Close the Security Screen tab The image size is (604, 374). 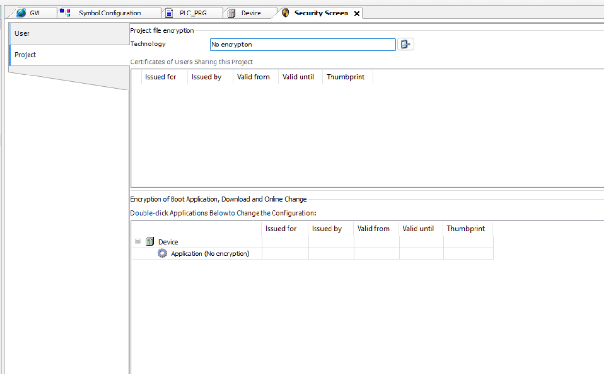click(357, 14)
